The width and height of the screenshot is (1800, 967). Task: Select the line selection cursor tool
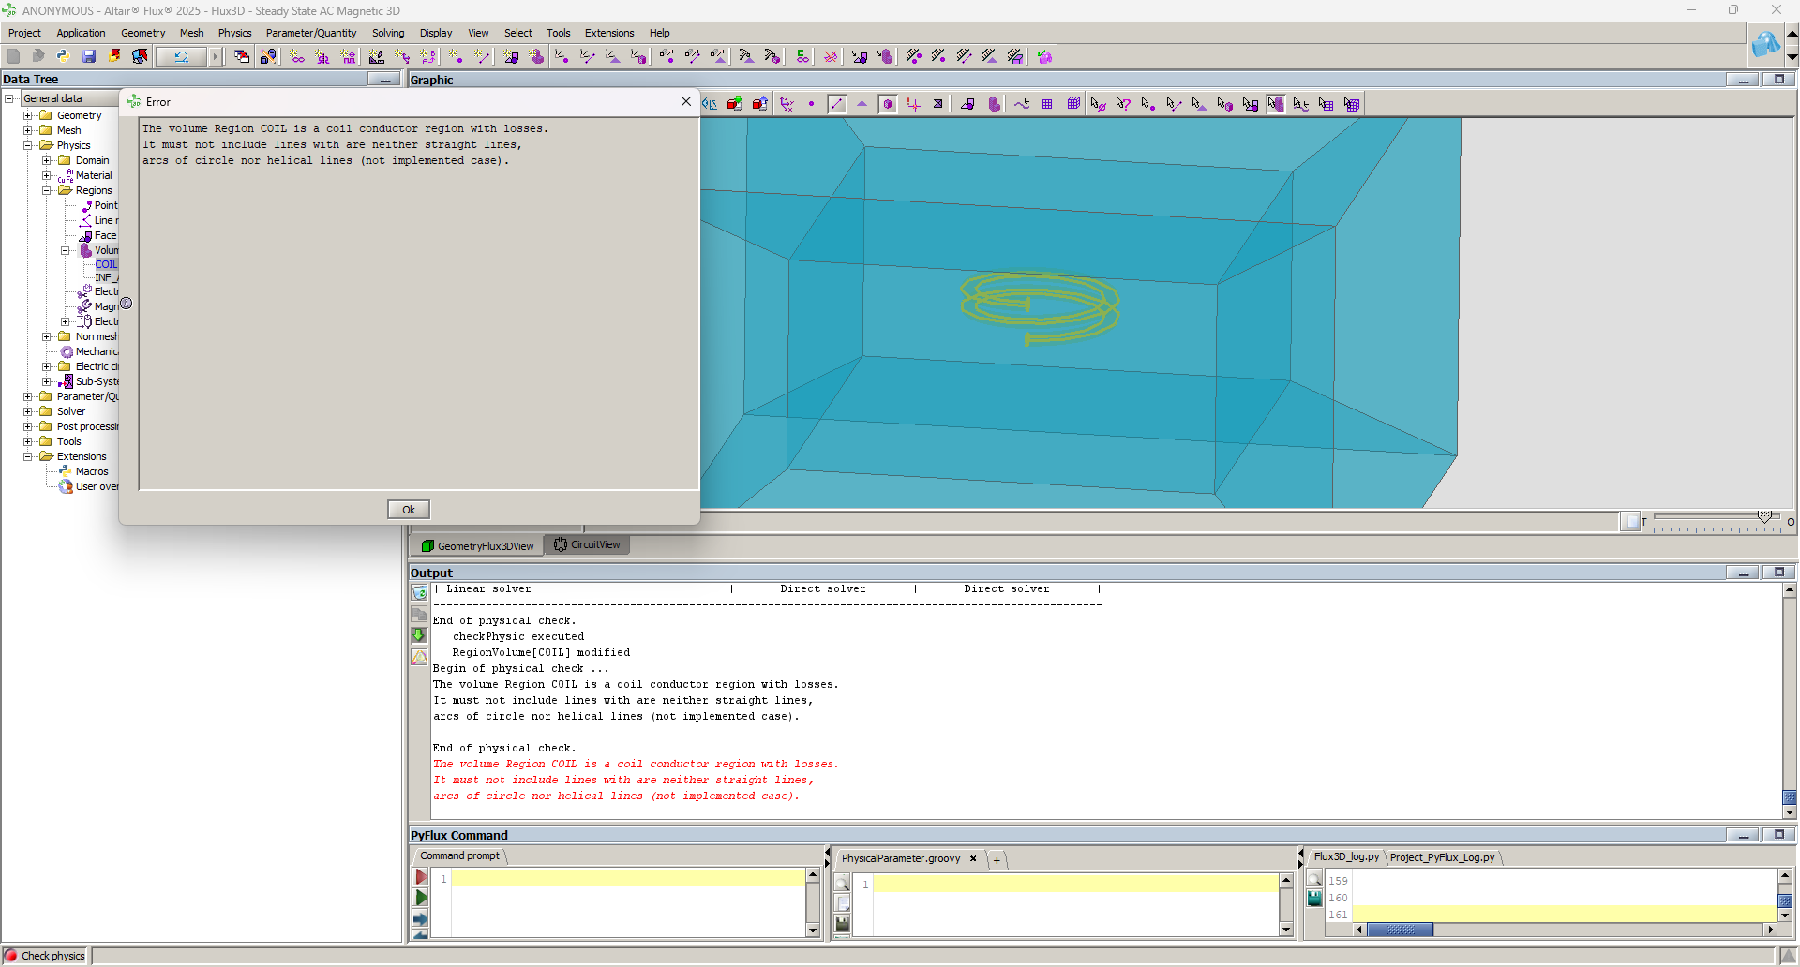[x=1174, y=104]
